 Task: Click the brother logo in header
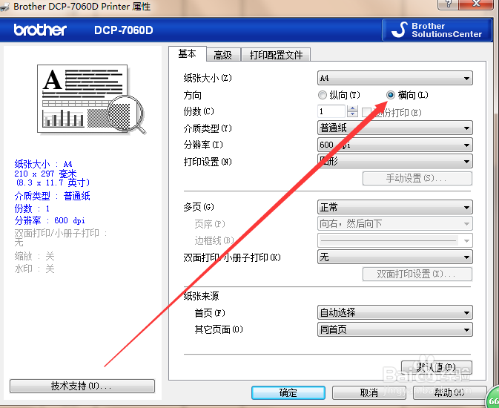[41, 30]
